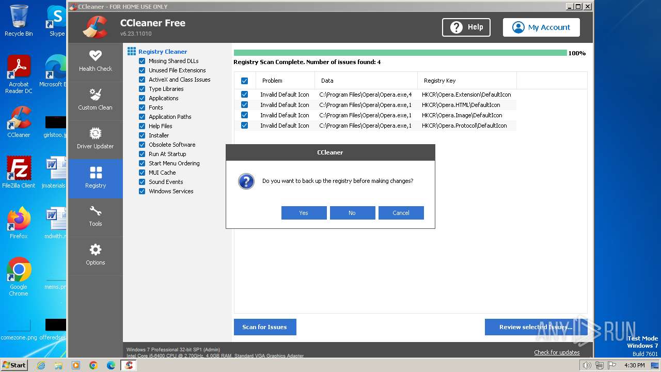Toggle the MUI Cache checkbox
The image size is (661, 372).
[142, 173]
